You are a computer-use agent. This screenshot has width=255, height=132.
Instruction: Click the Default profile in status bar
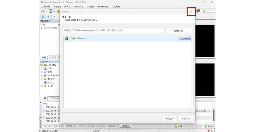(x=96, y=131)
